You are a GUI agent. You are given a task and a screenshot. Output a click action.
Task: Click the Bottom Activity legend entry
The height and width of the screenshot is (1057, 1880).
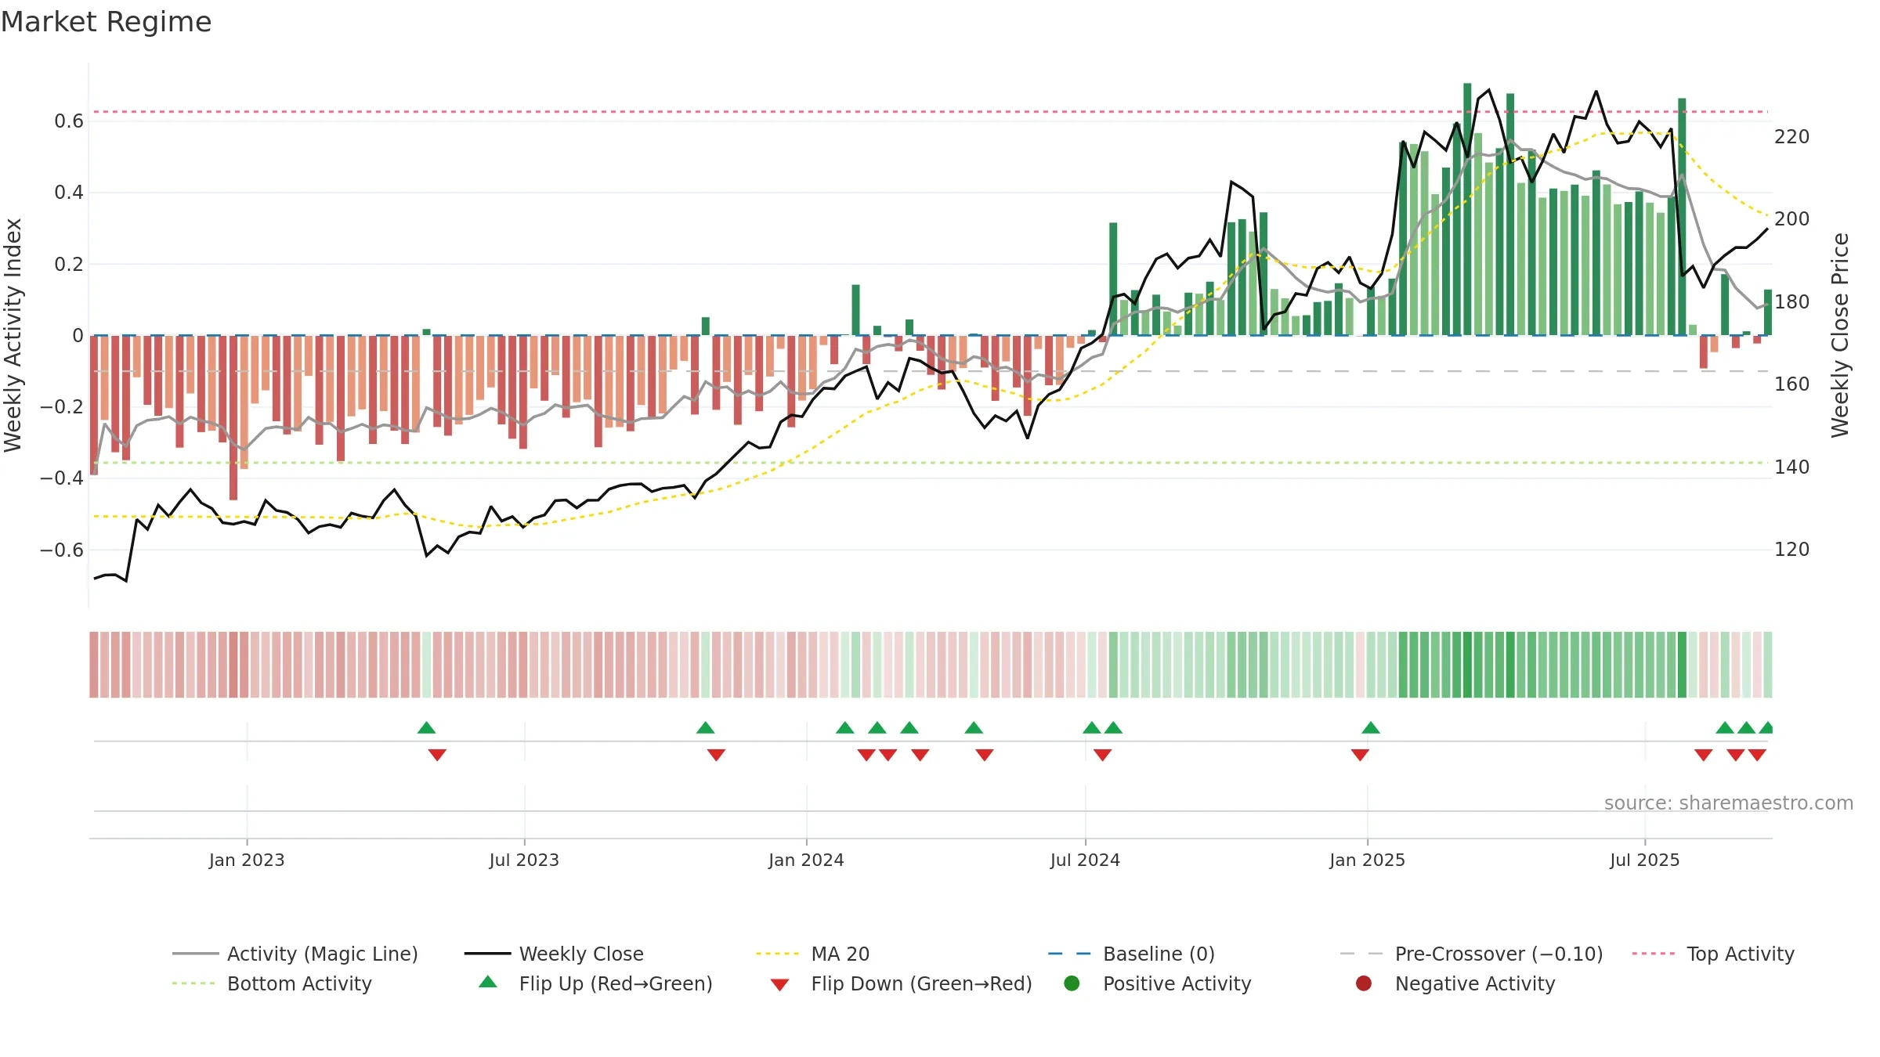[272, 983]
